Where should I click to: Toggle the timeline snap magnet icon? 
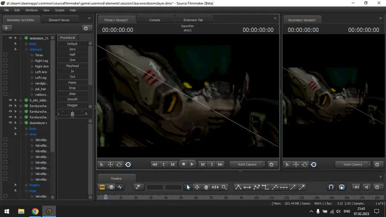point(331,188)
